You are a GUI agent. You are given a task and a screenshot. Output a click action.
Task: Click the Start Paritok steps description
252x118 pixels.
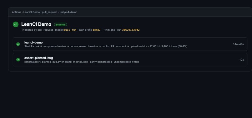pyautogui.click(x=106, y=46)
